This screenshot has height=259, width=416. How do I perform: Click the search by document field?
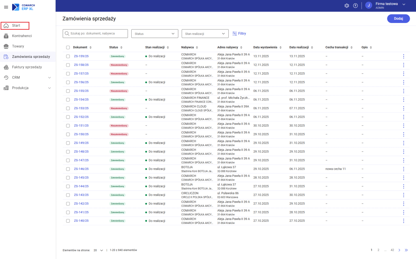point(95,34)
